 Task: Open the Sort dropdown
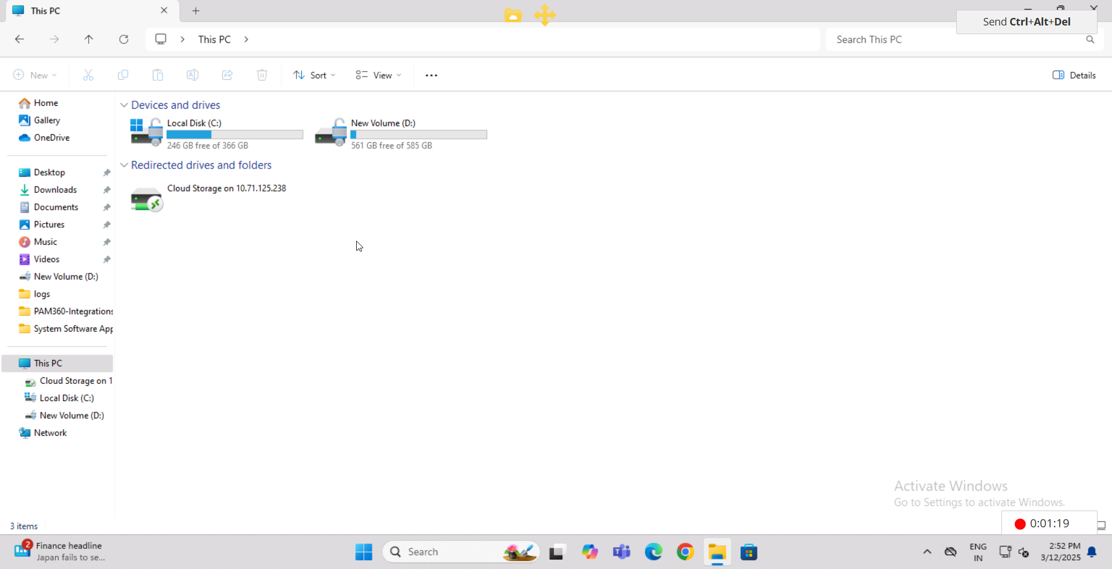(314, 75)
